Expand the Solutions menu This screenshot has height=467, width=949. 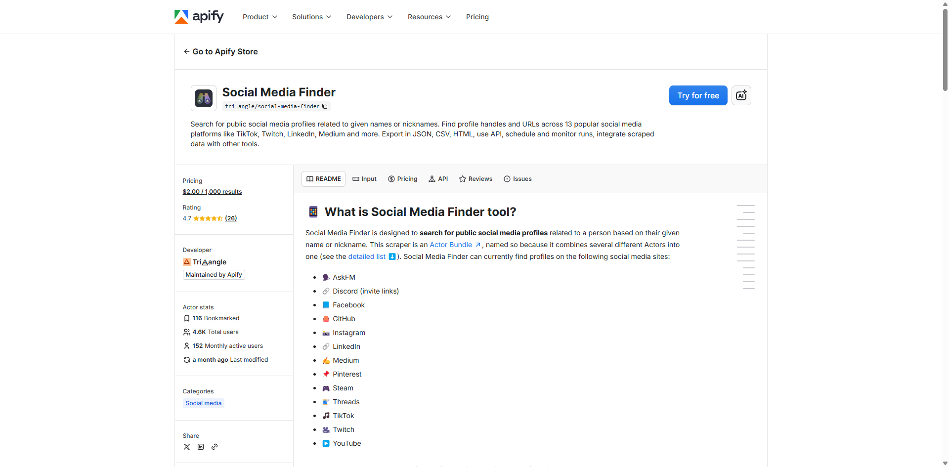(x=311, y=16)
